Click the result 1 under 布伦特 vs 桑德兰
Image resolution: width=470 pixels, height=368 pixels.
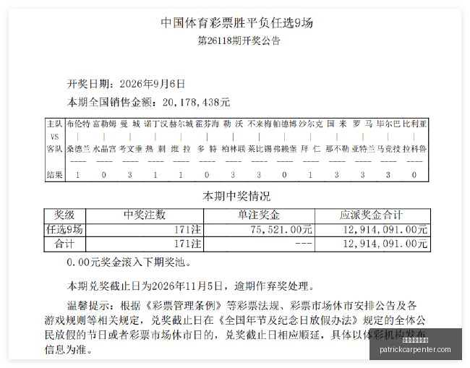click(x=77, y=175)
